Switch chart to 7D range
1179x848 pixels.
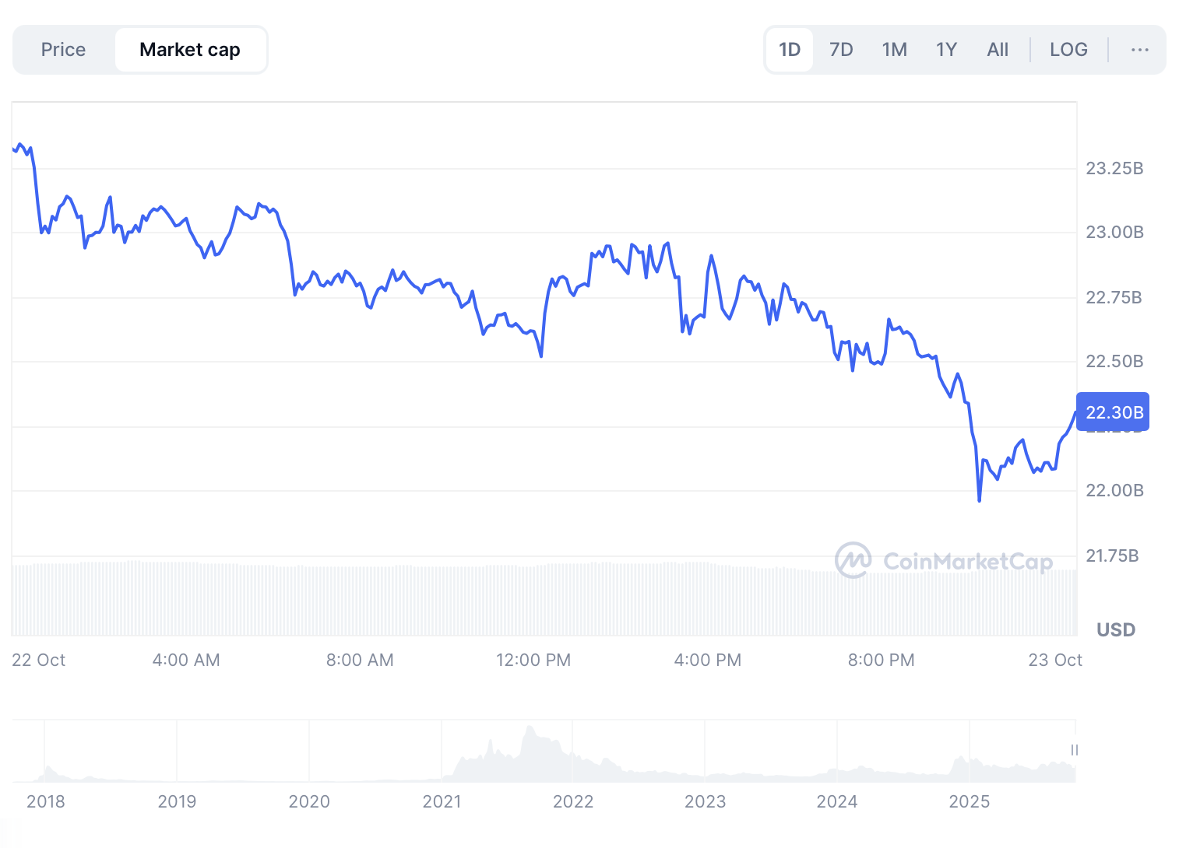coord(841,50)
